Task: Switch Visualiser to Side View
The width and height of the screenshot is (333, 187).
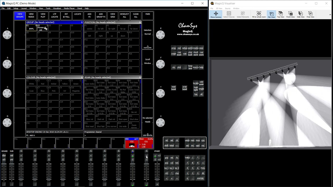Action: [300, 15]
